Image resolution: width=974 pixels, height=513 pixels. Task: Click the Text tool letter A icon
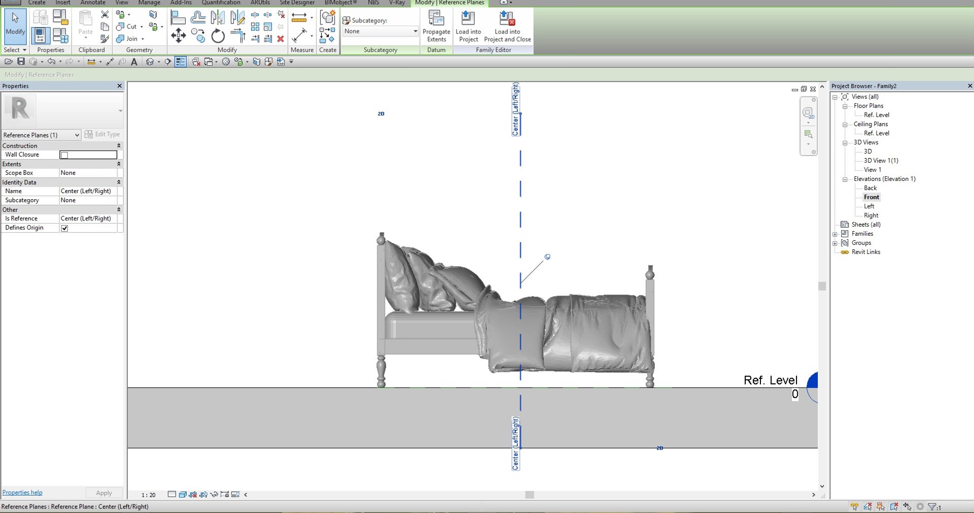[134, 62]
